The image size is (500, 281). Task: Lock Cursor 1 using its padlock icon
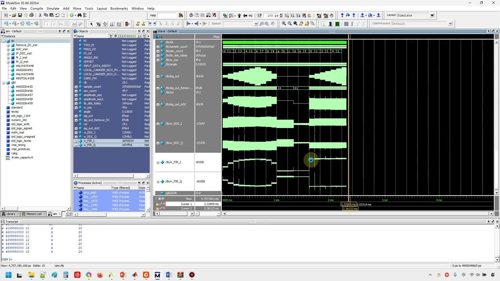click(157, 204)
